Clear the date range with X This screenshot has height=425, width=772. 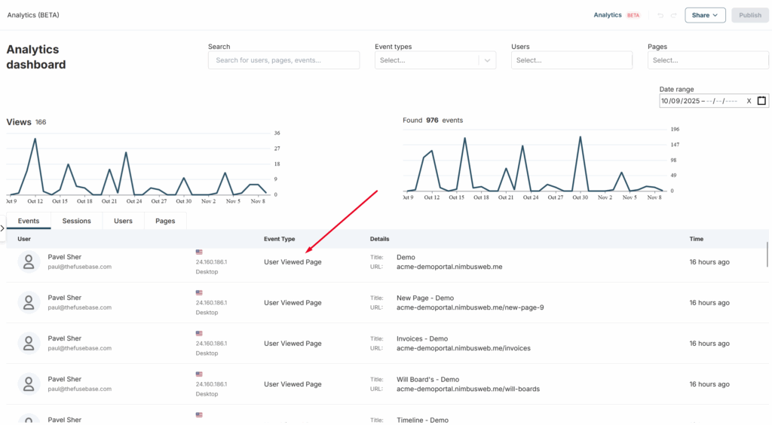[749, 101]
